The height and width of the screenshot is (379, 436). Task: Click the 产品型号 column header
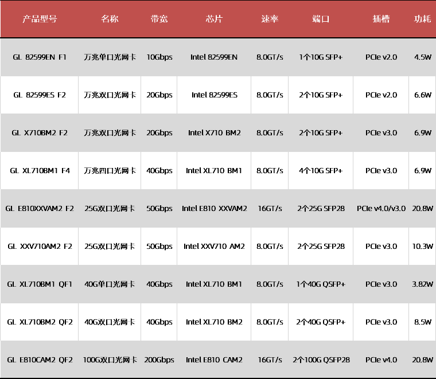coord(40,19)
